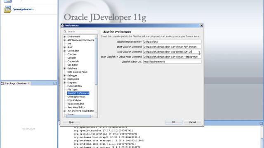Select Global Ignore List tree item
Screen dimensions: 264x148
click(76, 97)
